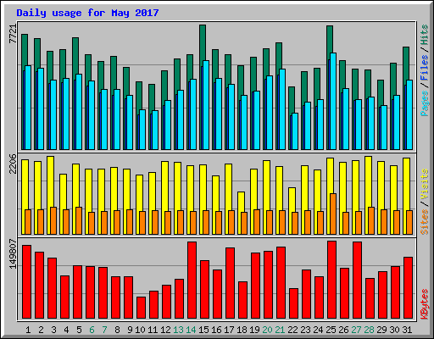Click day 18 on the x-axis
This screenshot has width=434, height=339.
tap(242, 330)
